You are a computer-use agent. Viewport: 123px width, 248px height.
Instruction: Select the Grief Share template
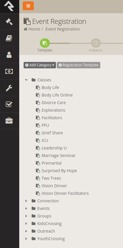52,133
